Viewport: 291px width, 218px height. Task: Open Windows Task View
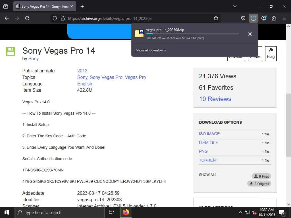[x=111, y=212]
